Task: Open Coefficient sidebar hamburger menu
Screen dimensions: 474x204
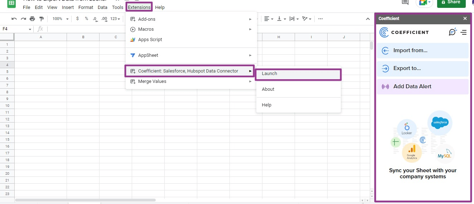Action: click(x=464, y=32)
